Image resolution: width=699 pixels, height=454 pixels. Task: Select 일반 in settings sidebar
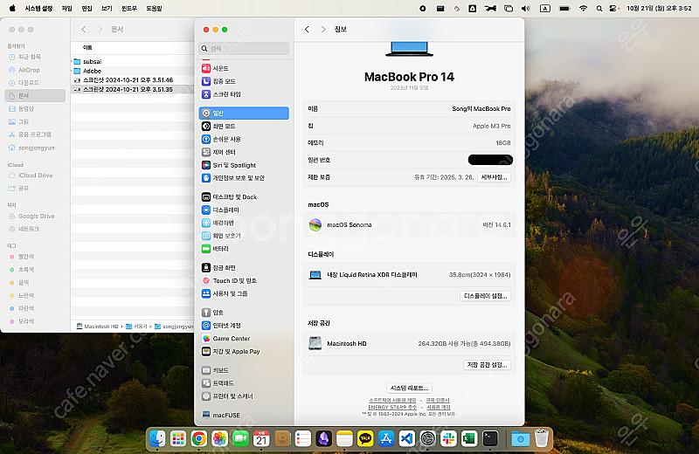[244, 113]
